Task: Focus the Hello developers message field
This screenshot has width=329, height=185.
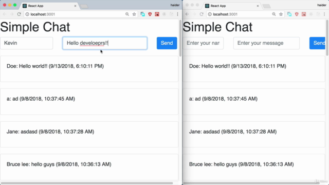Action: pos(105,43)
